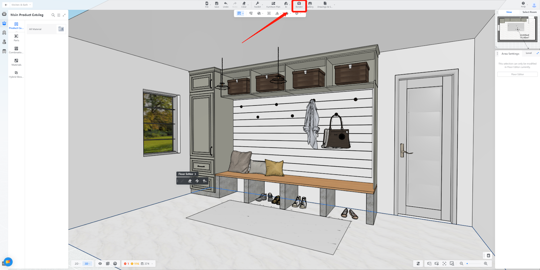Screen dimensions: 540x270
Task: Open the AI design tool
Action: click(x=286, y=5)
